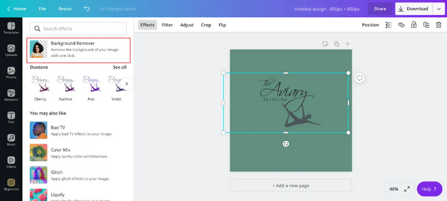Click the comment bubble beside selection
The height and width of the screenshot is (201, 447).
click(359, 78)
